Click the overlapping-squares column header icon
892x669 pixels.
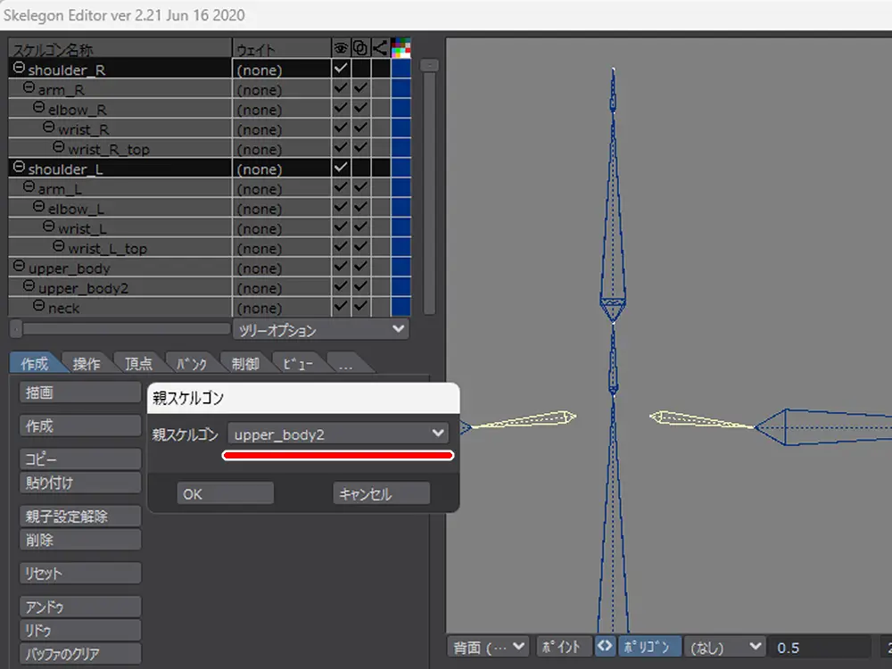(360, 48)
